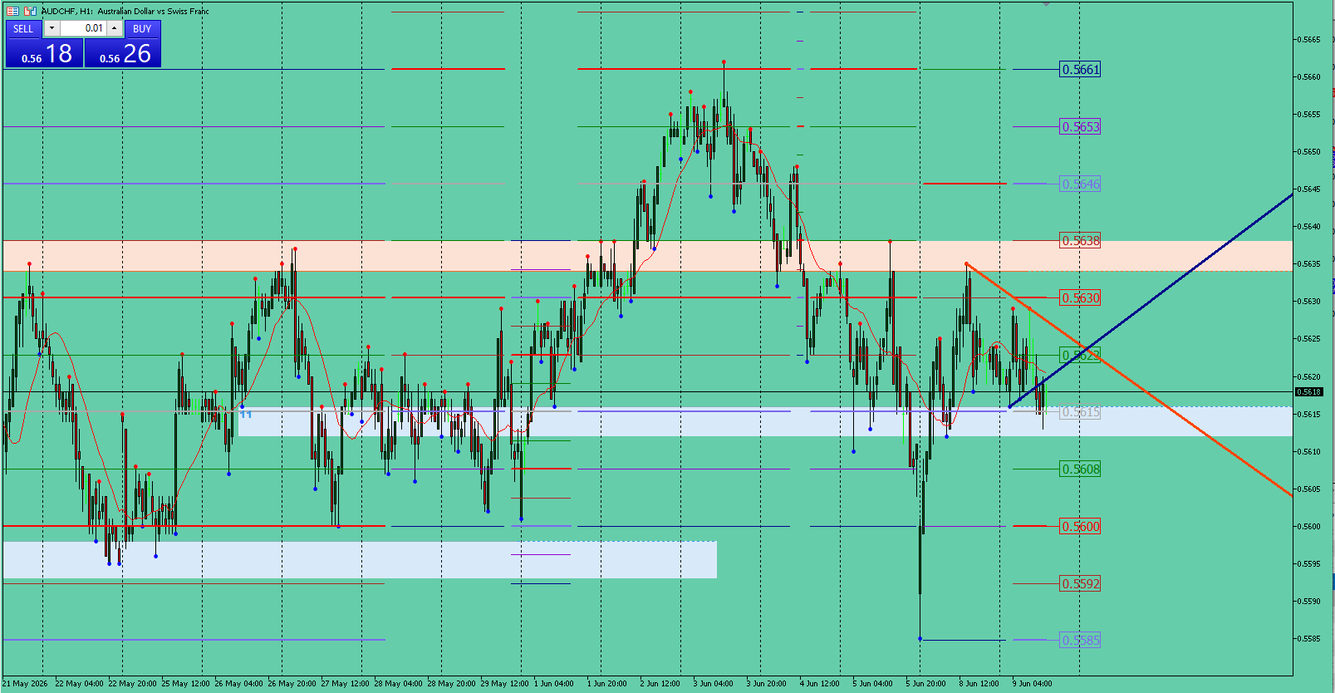Image resolution: width=1335 pixels, height=693 pixels.
Task: Toggle the one-click trading panel icon
Action: (x=12, y=11)
